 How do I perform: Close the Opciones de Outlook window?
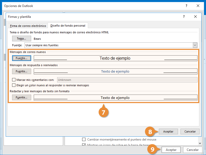click(x=198, y=6)
